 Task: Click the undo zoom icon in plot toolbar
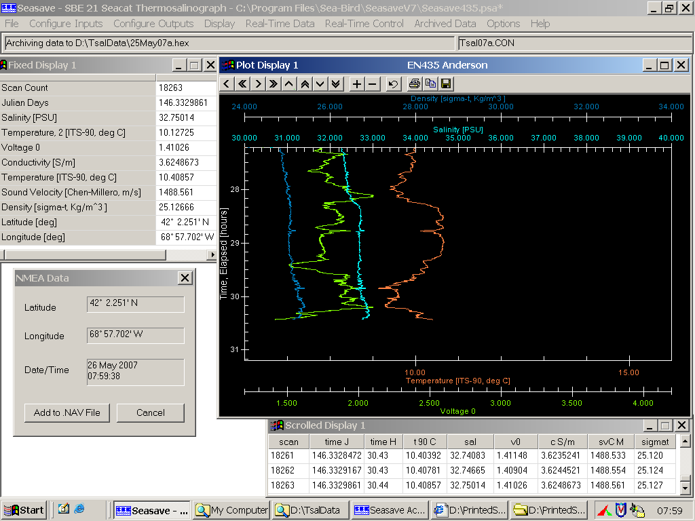[x=393, y=84]
